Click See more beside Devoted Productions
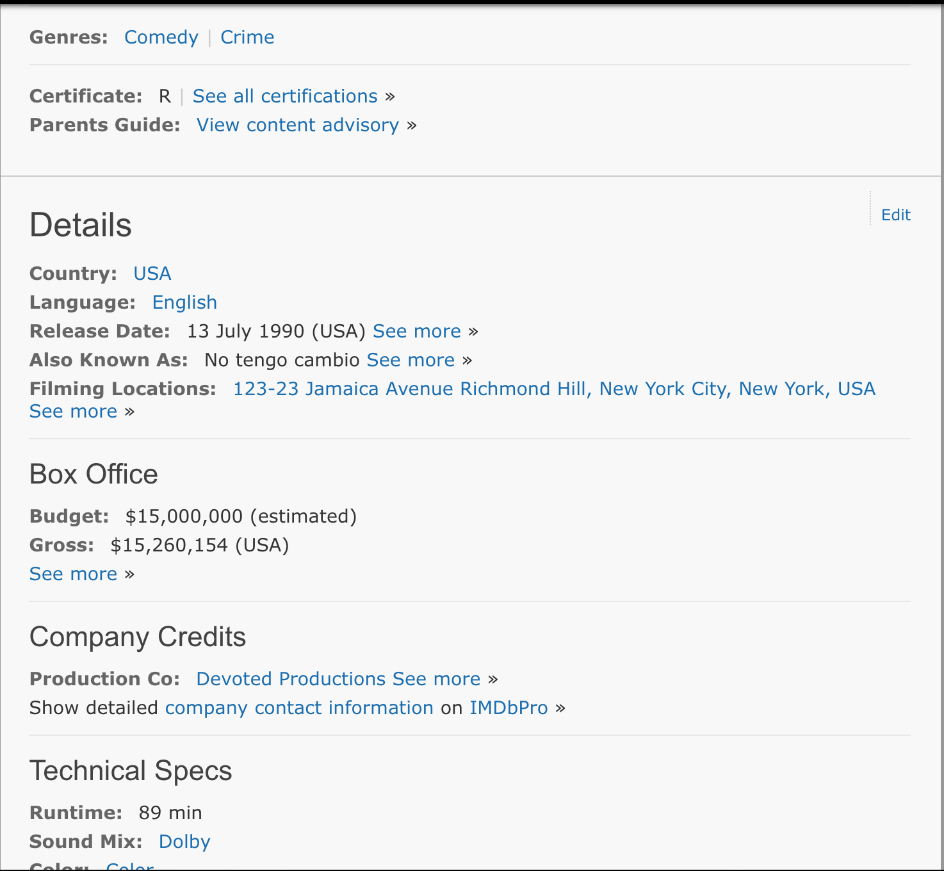 point(436,679)
